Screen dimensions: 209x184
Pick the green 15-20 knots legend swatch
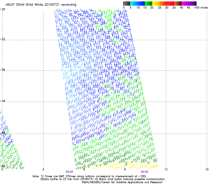pos(149,3)
